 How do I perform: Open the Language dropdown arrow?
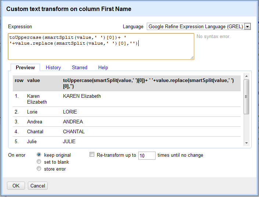pyautogui.click(x=247, y=26)
